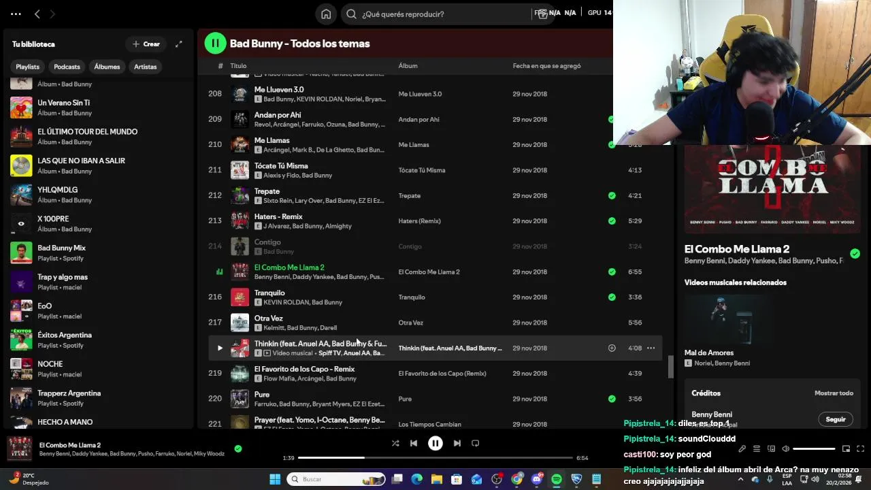Pause playlist with large green button

coord(215,44)
